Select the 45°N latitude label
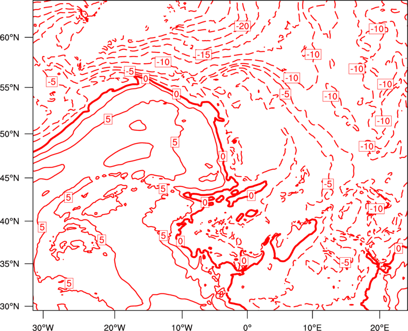 tap(10, 178)
